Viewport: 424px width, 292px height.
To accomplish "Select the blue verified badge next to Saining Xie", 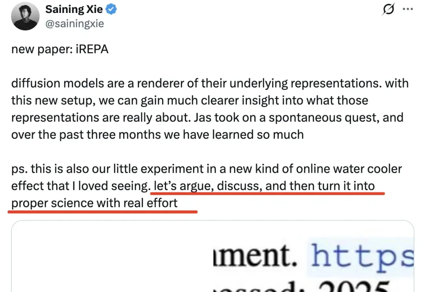I will (x=108, y=9).
